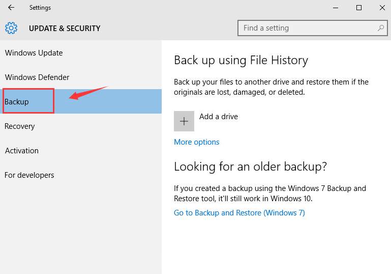Select the Backup category
The height and width of the screenshot is (274, 391).
81,101
